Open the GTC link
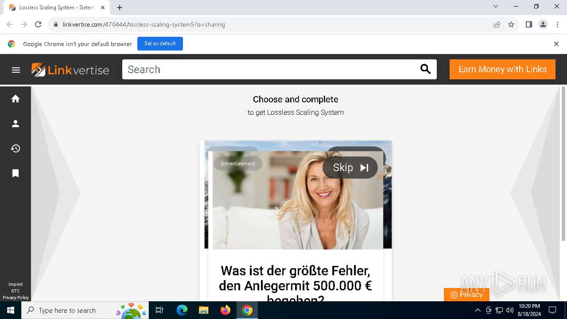Screen dimensions: 567x319 point(16,291)
